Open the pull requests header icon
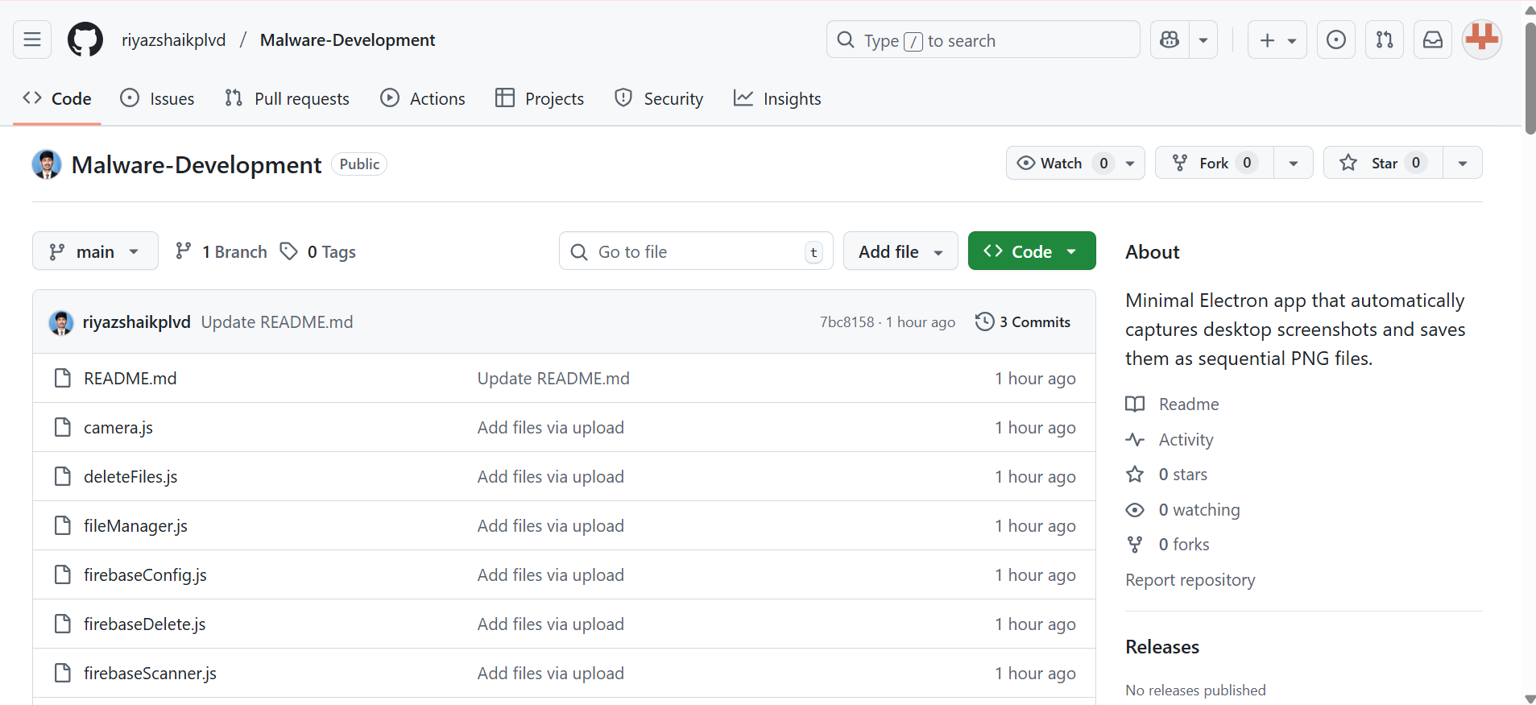1536x705 pixels. click(x=1384, y=39)
